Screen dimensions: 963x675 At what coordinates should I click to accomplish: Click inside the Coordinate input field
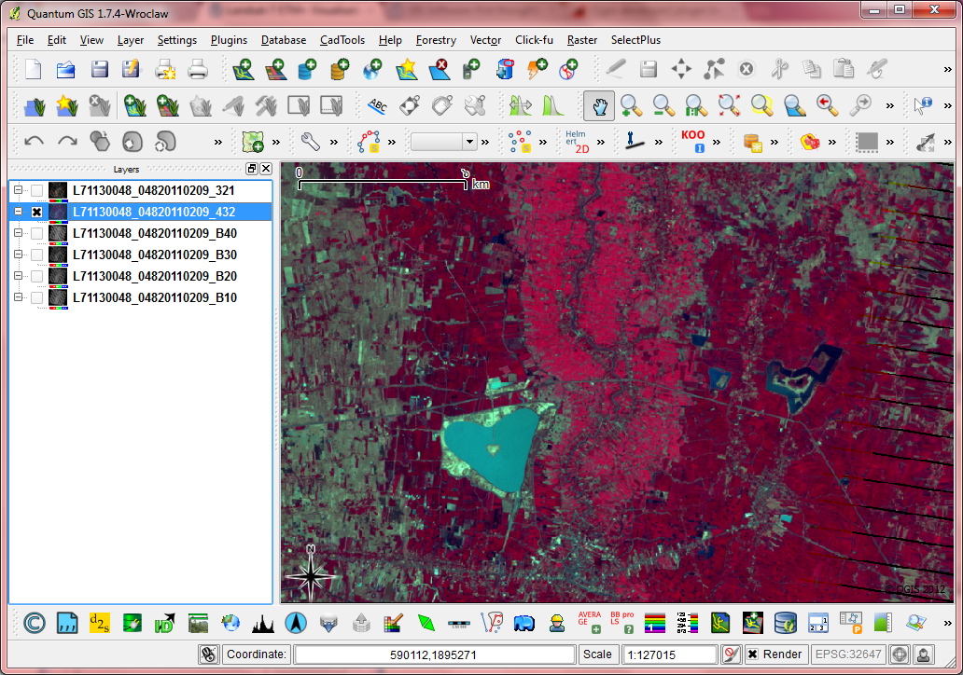coord(434,654)
